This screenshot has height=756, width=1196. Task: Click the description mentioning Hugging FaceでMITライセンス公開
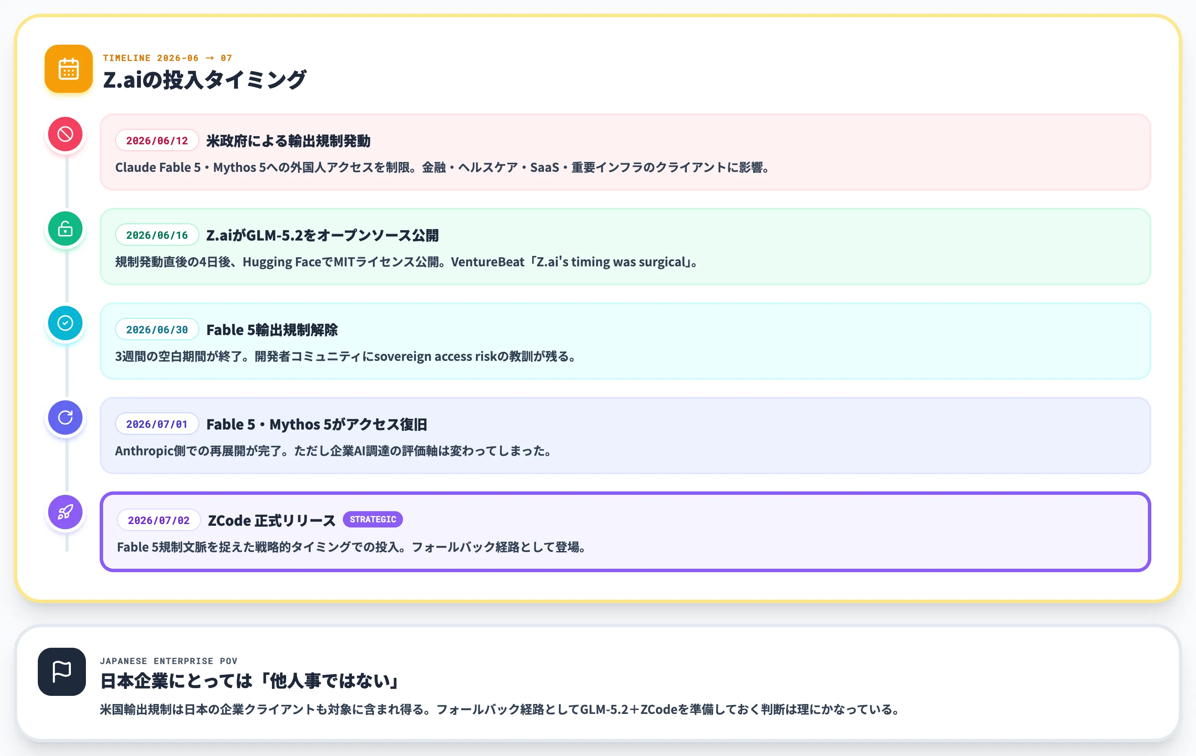pos(406,262)
